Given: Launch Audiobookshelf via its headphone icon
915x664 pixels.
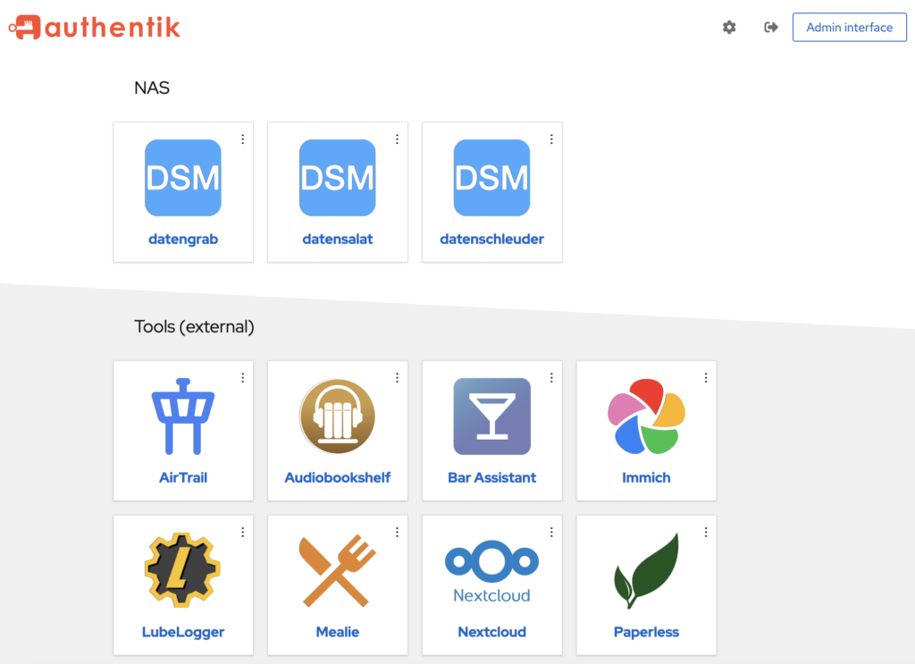Looking at the screenshot, I should (x=337, y=416).
